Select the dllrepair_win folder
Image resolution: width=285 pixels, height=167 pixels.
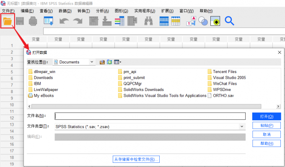pyautogui.click(x=42, y=72)
